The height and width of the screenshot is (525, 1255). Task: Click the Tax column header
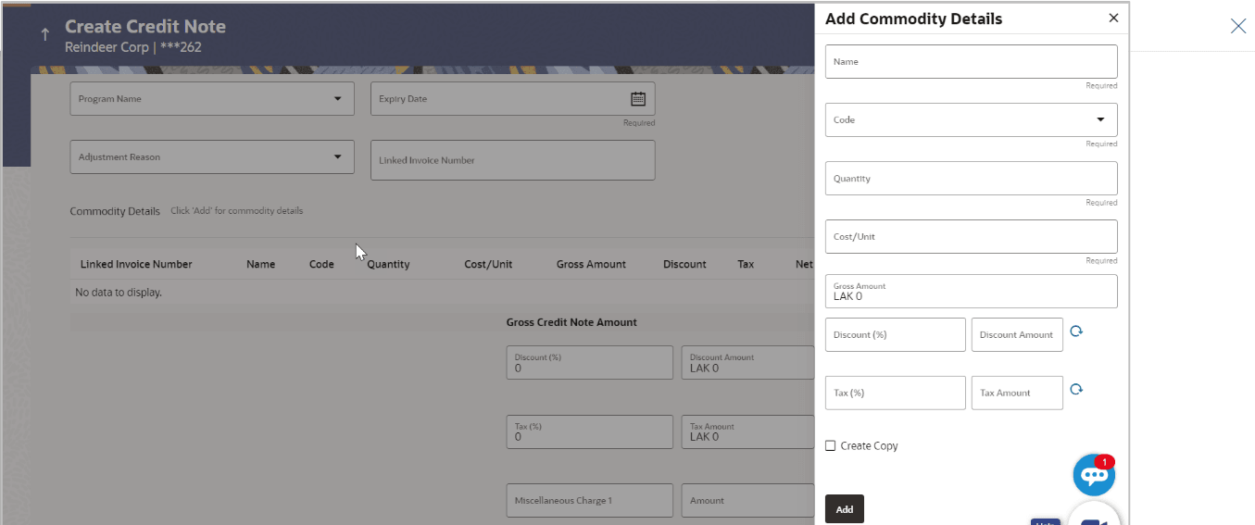click(x=746, y=264)
